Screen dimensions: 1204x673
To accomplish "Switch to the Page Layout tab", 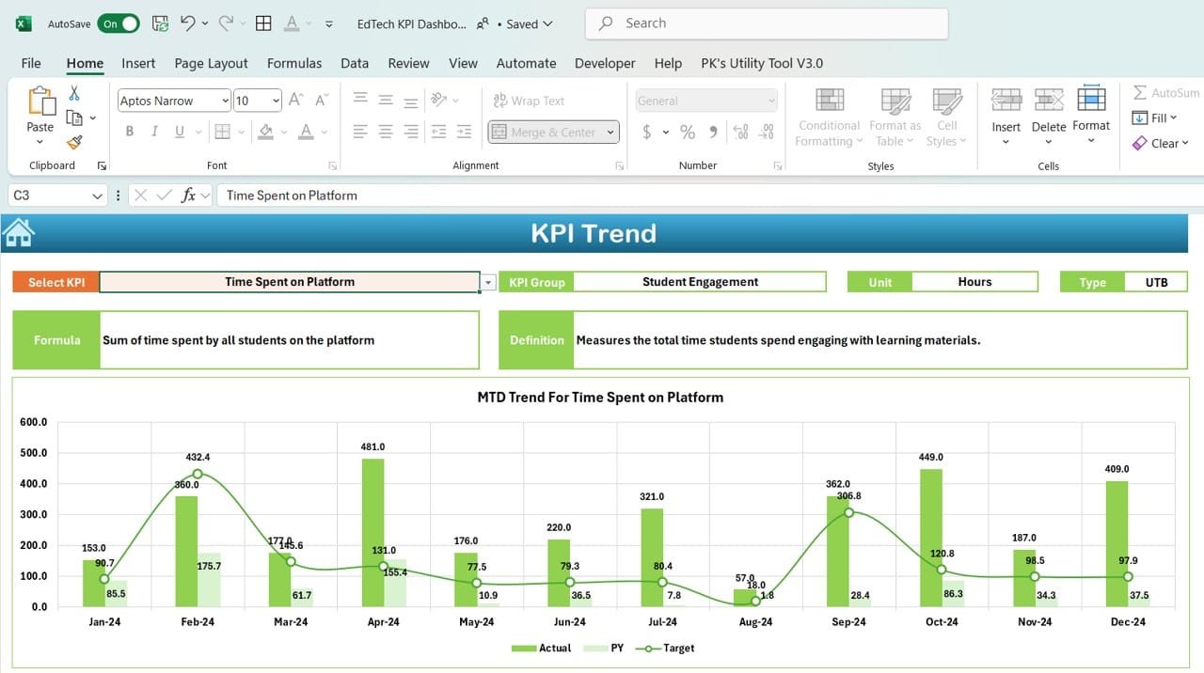I will [x=211, y=63].
